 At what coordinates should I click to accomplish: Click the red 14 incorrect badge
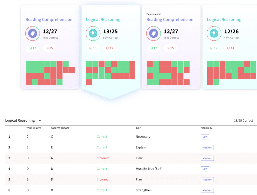click(x=231, y=48)
